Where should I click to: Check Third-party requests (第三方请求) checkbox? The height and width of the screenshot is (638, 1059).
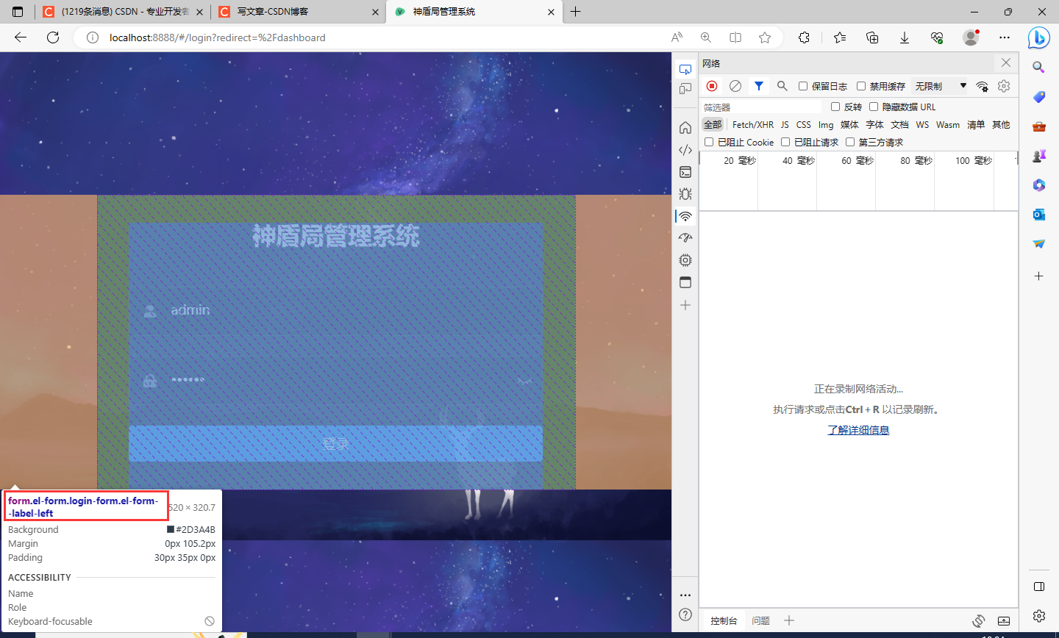coord(850,142)
